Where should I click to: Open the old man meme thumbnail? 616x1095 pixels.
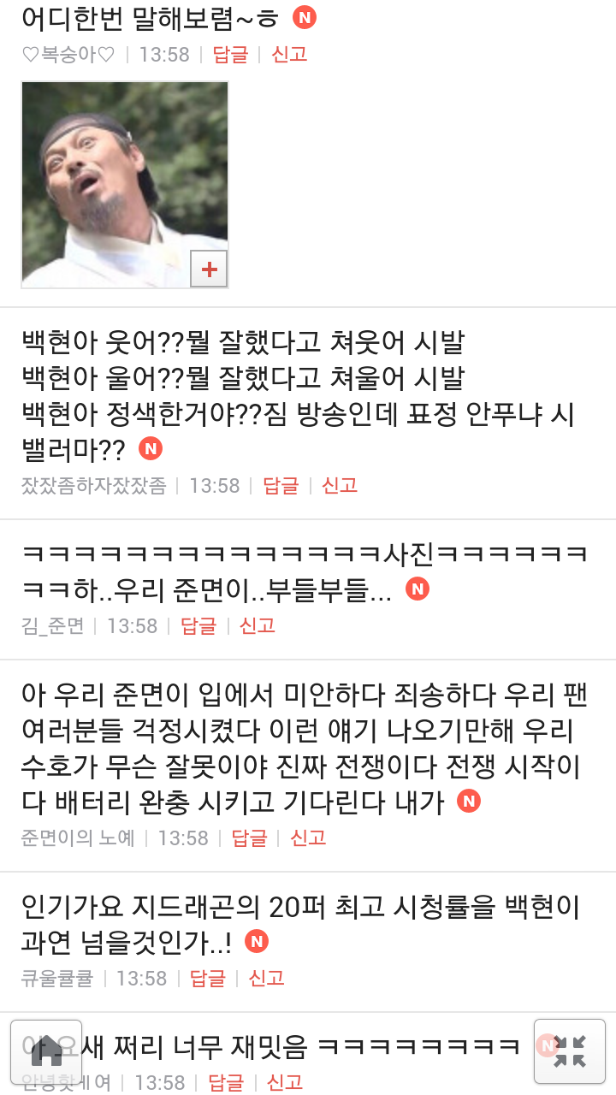coord(125,185)
